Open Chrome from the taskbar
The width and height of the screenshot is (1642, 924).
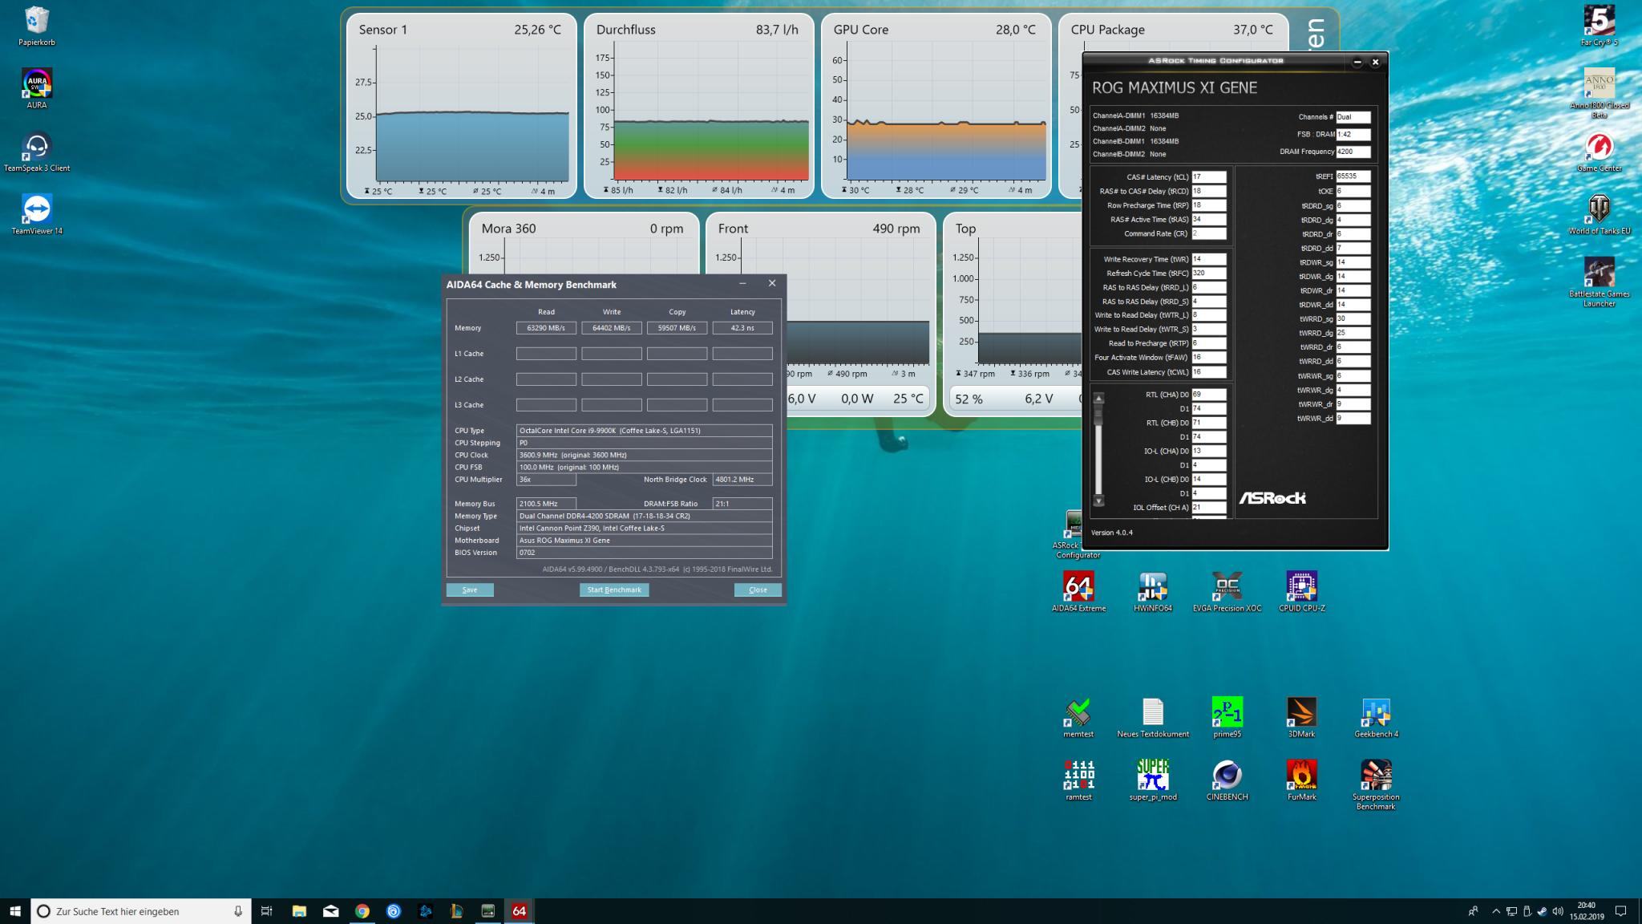click(x=362, y=910)
